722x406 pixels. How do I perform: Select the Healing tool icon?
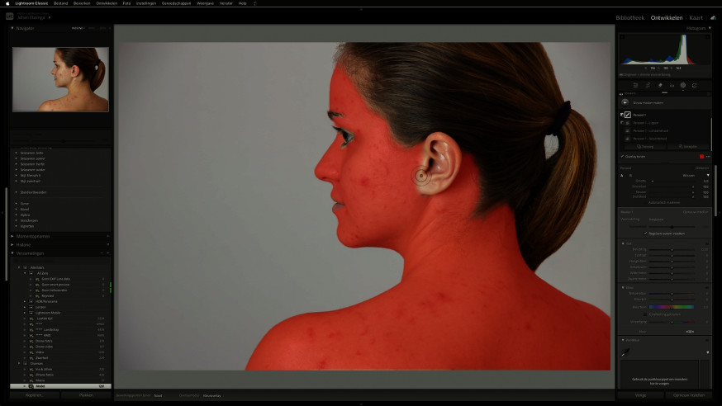(x=660, y=85)
